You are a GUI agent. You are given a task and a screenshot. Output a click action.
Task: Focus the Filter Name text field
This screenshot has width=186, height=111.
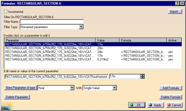(52, 22)
